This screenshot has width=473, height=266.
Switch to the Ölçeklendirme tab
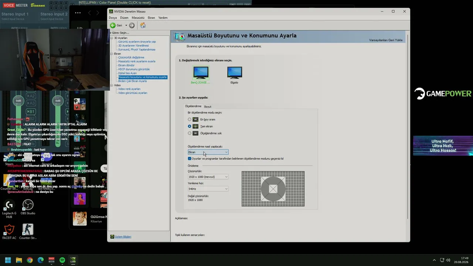pos(193,106)
